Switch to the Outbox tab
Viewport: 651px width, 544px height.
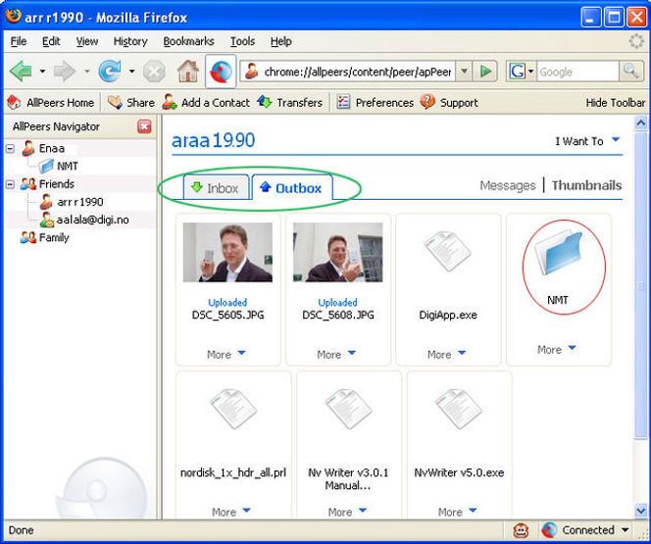coord(292,188)
